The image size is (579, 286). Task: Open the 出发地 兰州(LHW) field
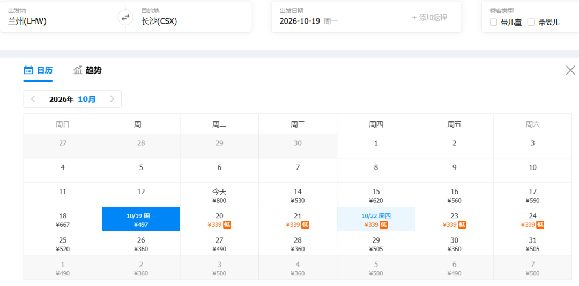click(x=63, y=17)
